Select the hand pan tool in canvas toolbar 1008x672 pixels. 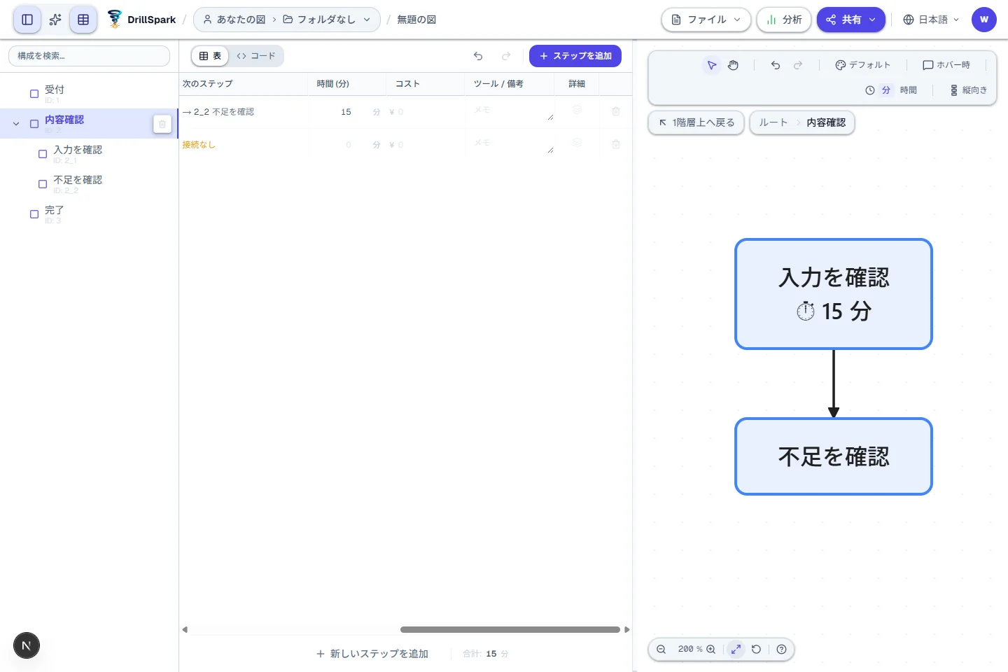[733, 65]
